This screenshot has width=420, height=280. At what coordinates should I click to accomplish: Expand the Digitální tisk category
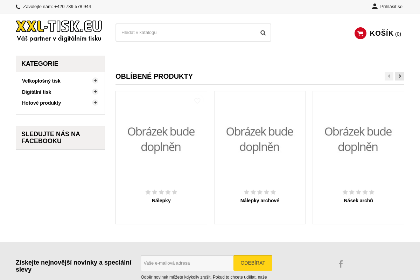coord(95,92)
